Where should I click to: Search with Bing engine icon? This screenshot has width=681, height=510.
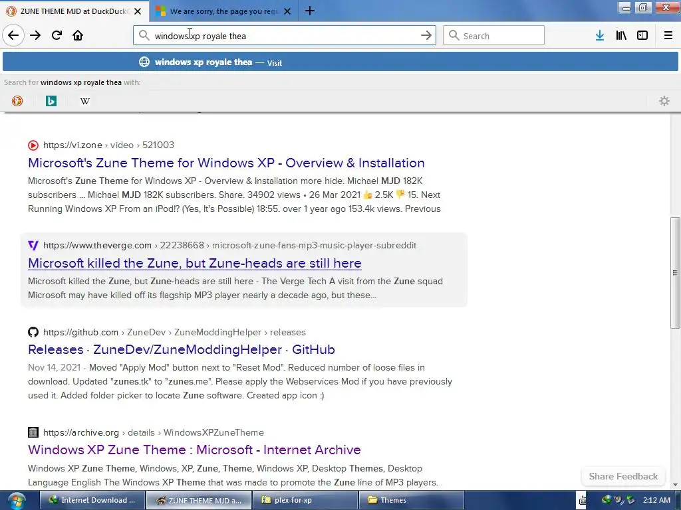click(x=51, y=101)
